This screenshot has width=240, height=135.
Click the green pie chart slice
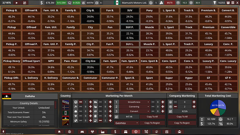(222, 112)
